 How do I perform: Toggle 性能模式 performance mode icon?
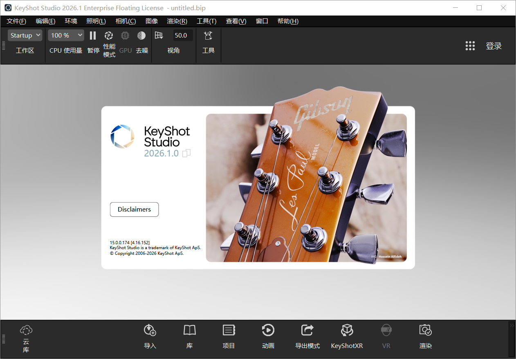[x=109, y=36]
